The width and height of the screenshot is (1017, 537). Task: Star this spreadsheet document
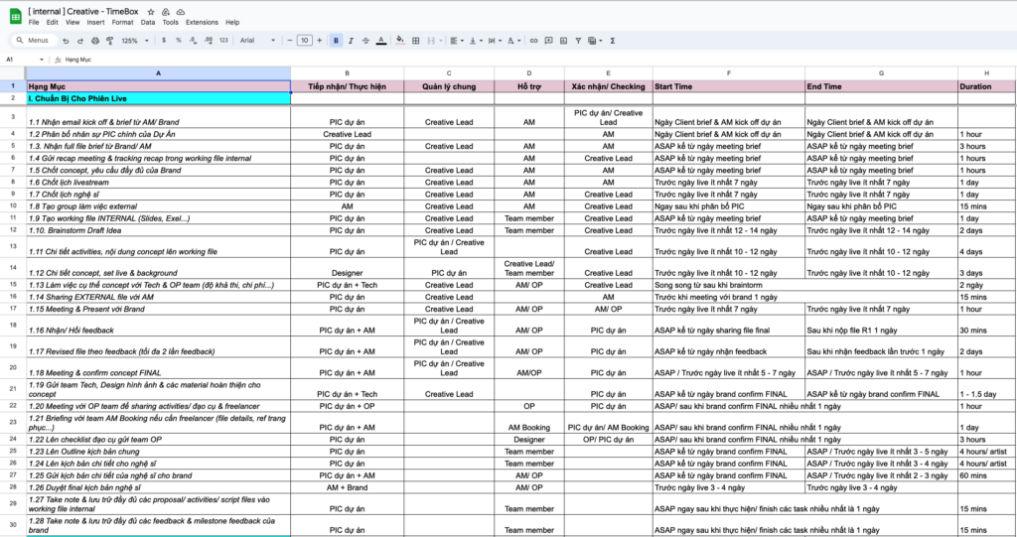[150, 10]
